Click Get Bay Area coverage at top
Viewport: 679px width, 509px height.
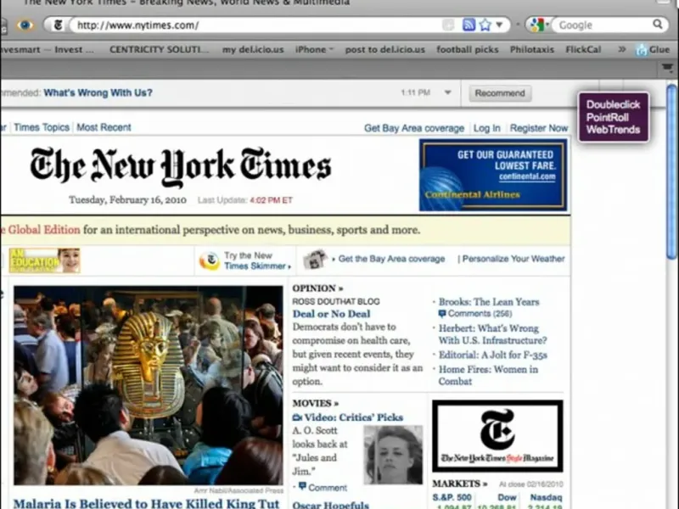coord(414,128)
